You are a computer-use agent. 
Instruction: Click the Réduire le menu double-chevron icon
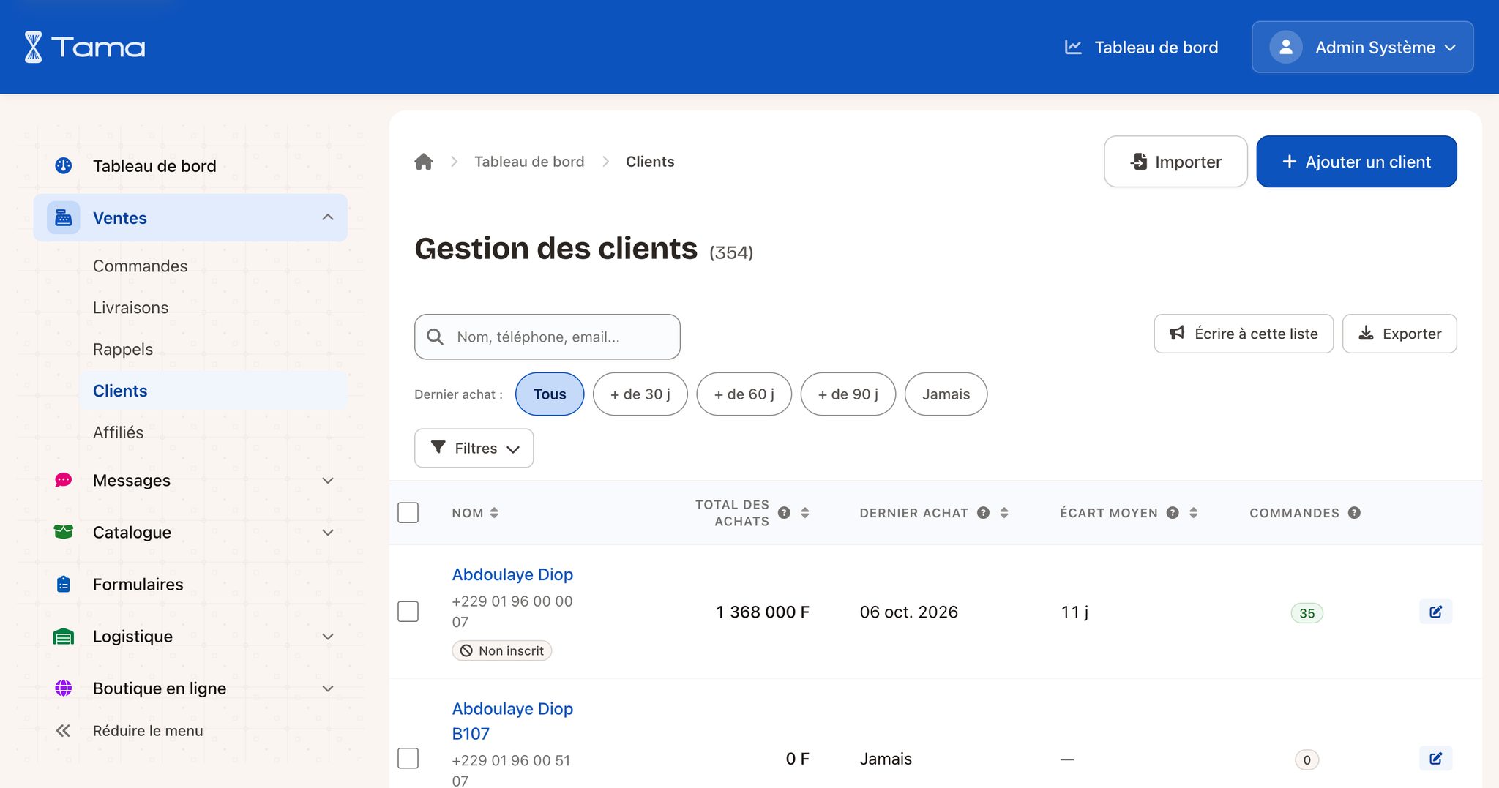coord(64,730)
